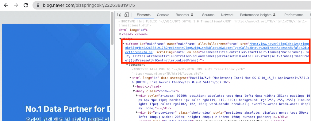Open the Performance insights tab
The image size is (311, 121).
point(258,15)
